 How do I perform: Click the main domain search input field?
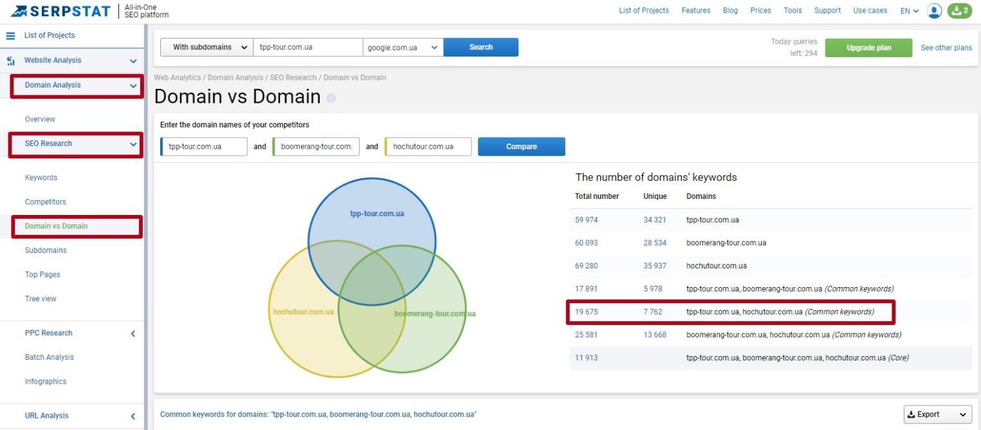click(x=307, y=48)
